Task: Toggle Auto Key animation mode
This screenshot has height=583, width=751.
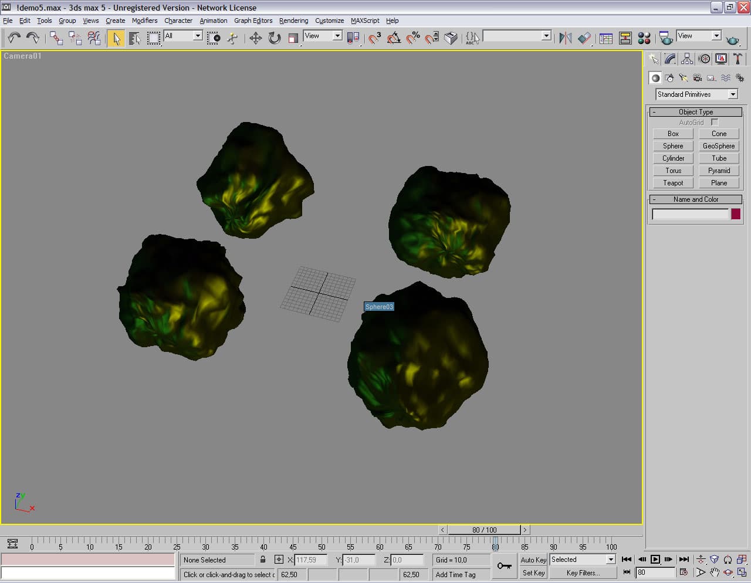Action: [x=533, y=560]
